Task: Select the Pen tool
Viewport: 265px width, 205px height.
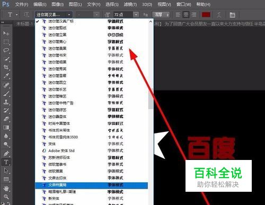Action: tap(6, 154)
